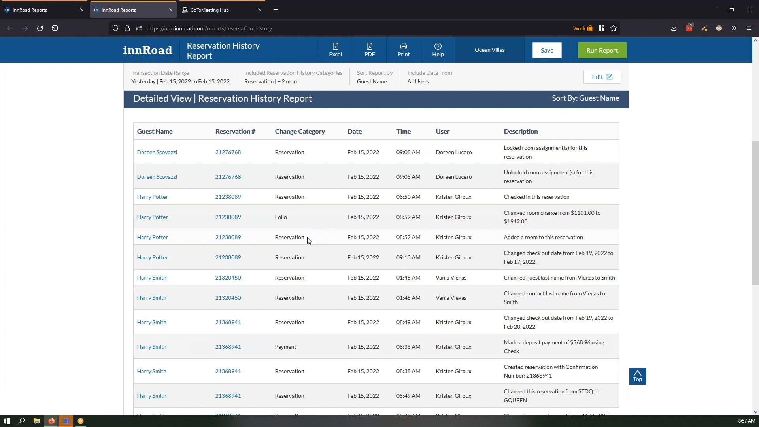The height and width of the screenshot is (427, 759).
Task: Click the Top button to scroll up
Action: coord(638,376)
